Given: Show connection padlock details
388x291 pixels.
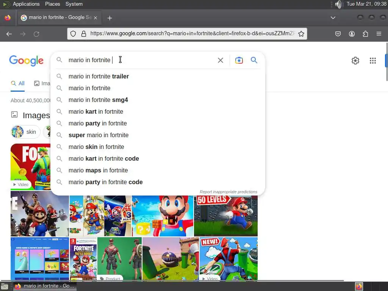Looking at the screenshot, I should [84, 34].
